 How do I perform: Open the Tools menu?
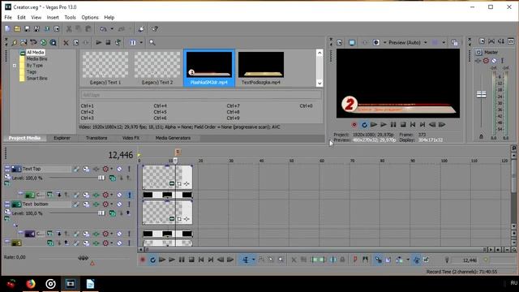pos(70,18)
